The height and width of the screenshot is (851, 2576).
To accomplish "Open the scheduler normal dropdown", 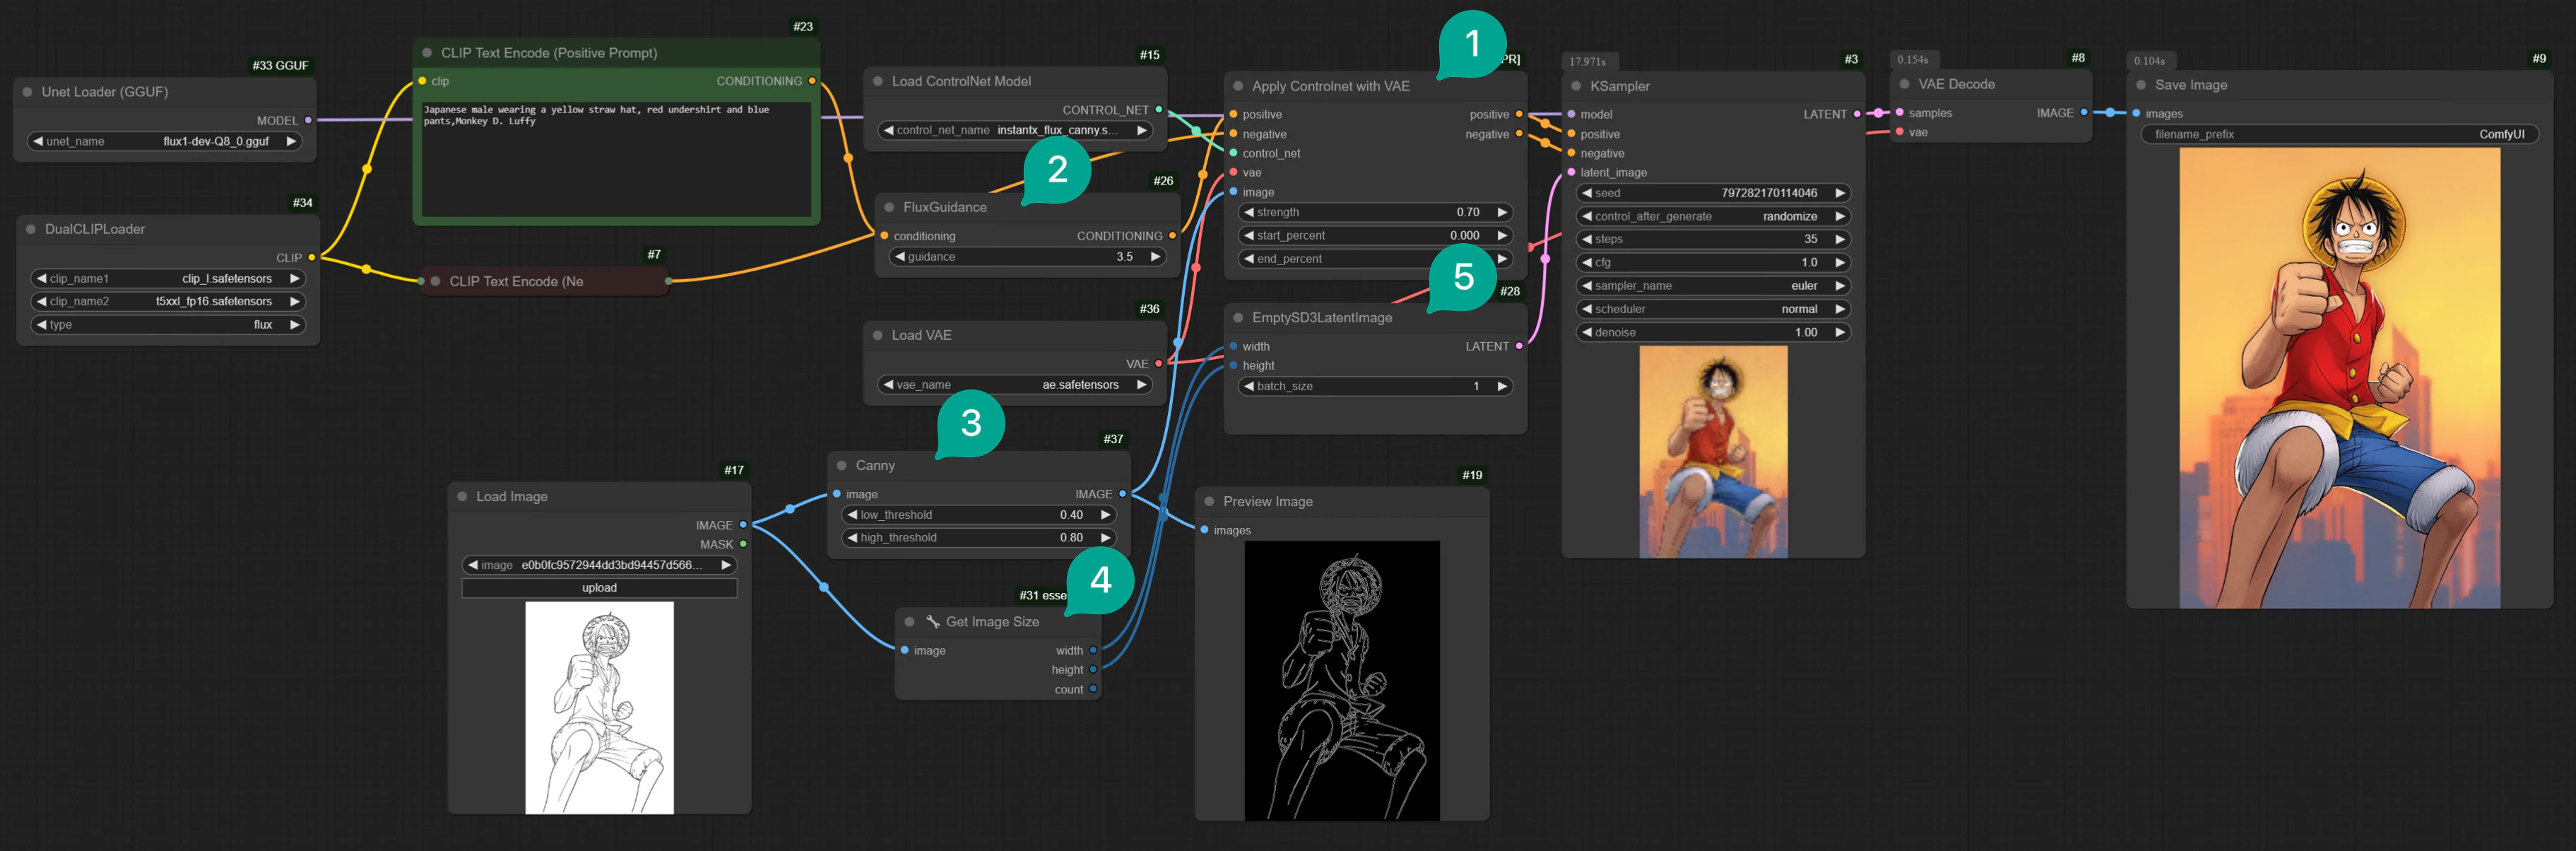I will click(1712, 309).
